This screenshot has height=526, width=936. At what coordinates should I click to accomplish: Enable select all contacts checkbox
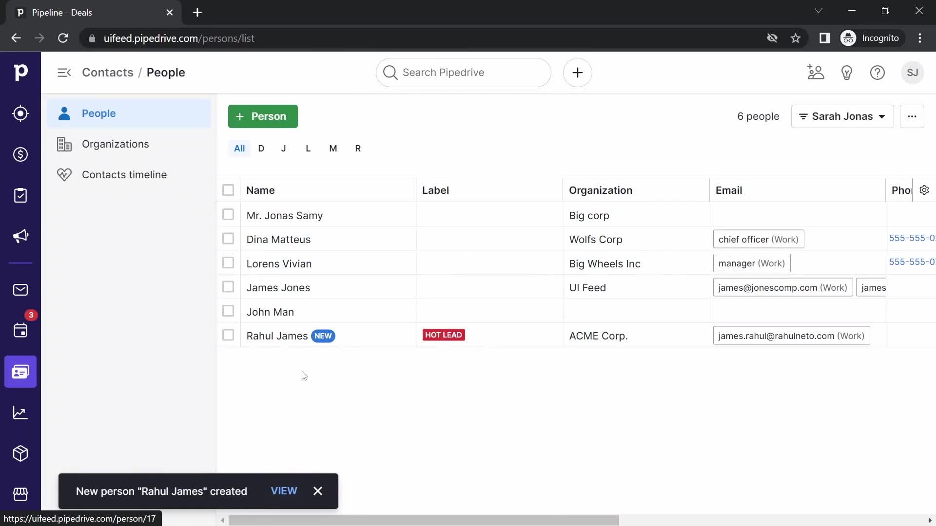[x=228, y=190]
